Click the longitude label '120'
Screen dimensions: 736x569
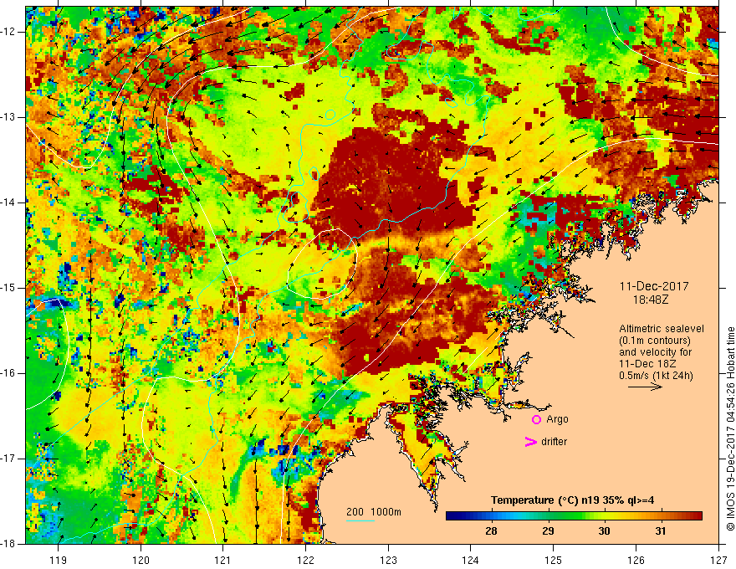tap(141, 560)
